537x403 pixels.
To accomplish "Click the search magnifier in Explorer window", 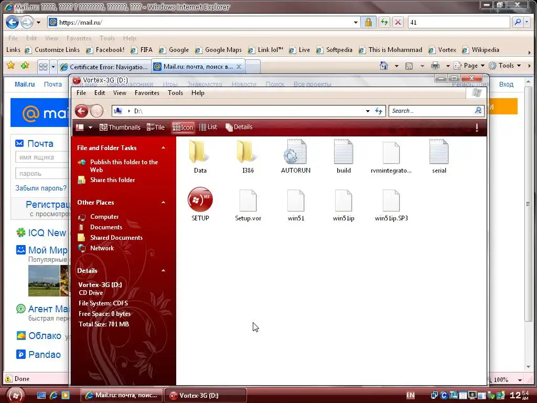I will click(478, 110).
